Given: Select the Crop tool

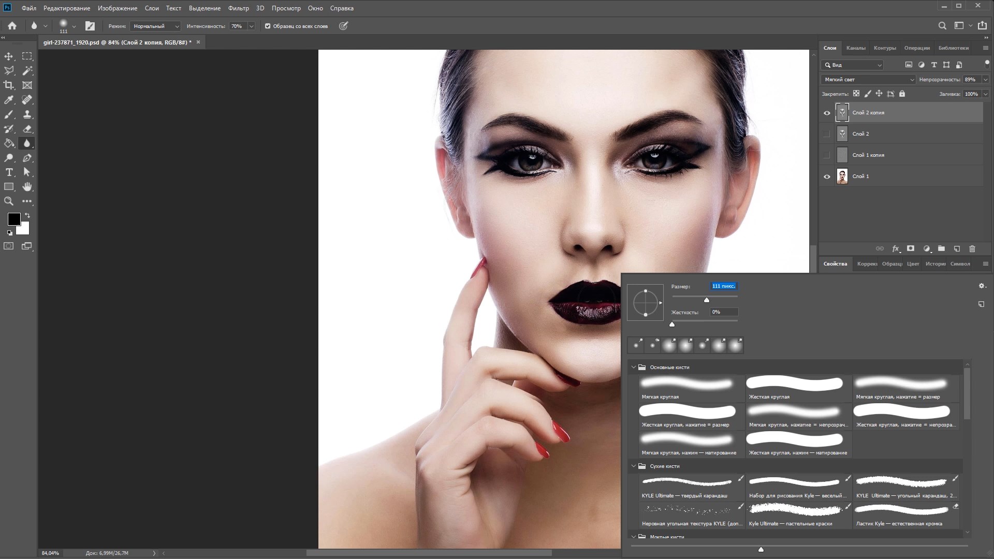Looking at the screenshot, I should pyautogui.click(x=9, y=85).
